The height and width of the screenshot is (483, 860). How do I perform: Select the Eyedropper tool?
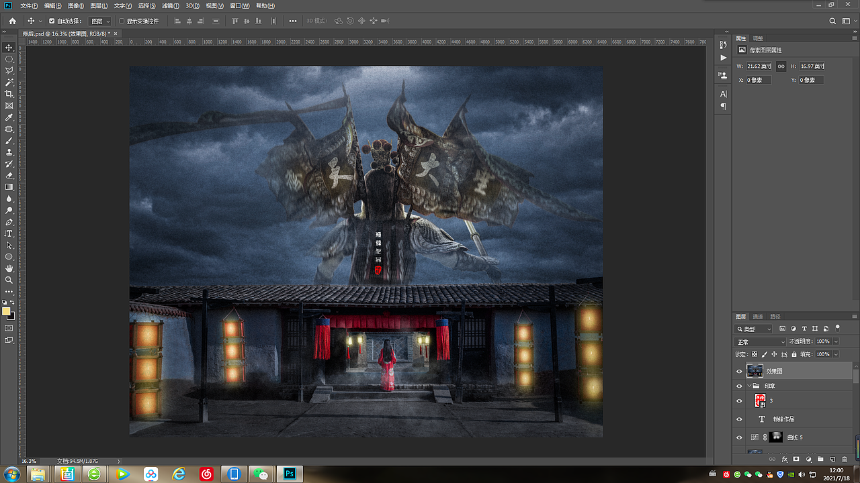tap(9, 117)
